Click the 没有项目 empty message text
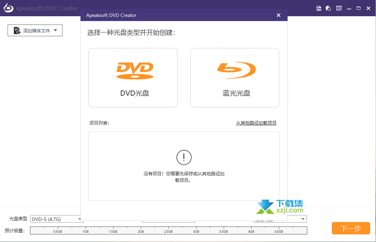Image resolution: width=376 pixels, height=242 pixels. pyautogui.click(x=184, y=177)
